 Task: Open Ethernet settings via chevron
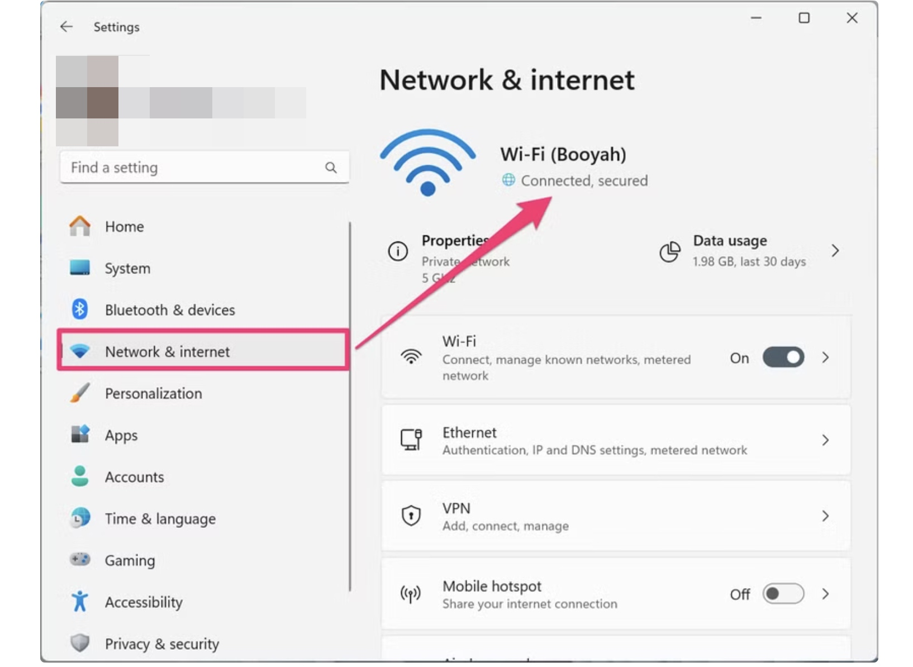click(x=825, y=440)
